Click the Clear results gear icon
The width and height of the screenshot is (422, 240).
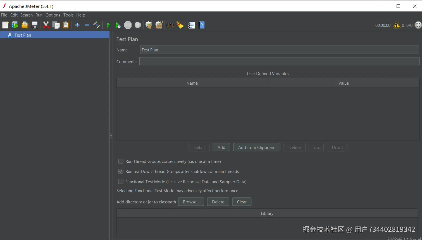(x=149, y=25)
